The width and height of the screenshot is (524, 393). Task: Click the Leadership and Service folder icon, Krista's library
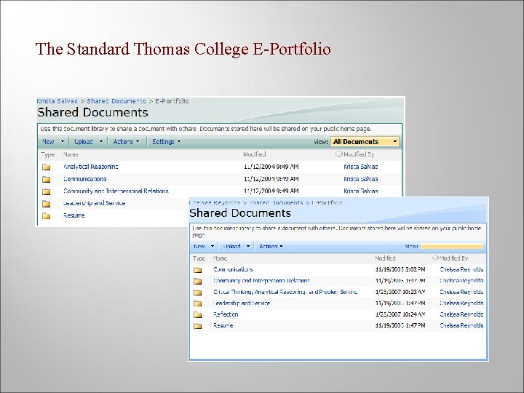(46, 204)
